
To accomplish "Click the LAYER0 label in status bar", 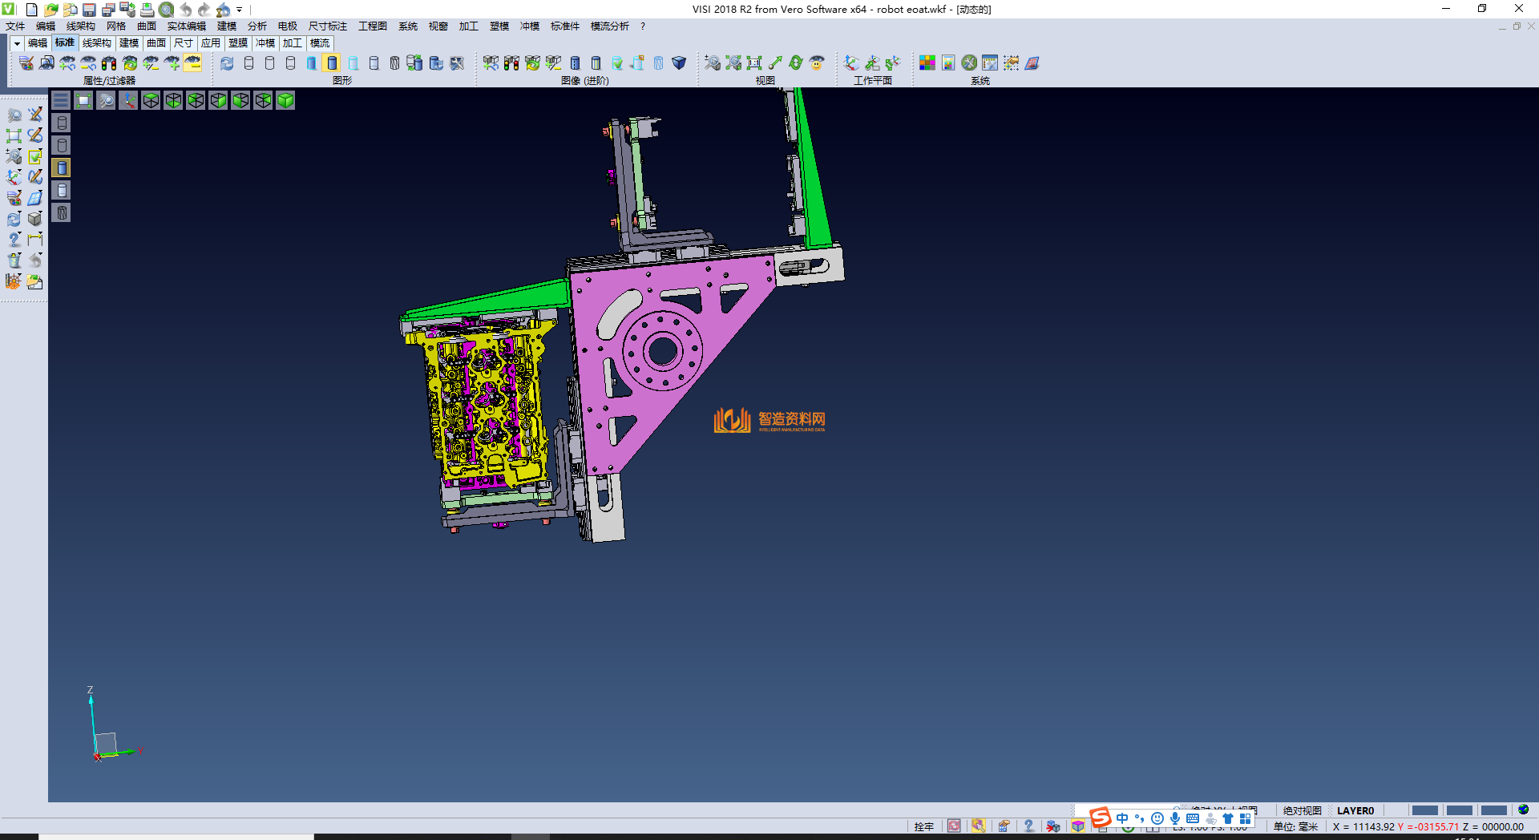I will click(1355, 810).
